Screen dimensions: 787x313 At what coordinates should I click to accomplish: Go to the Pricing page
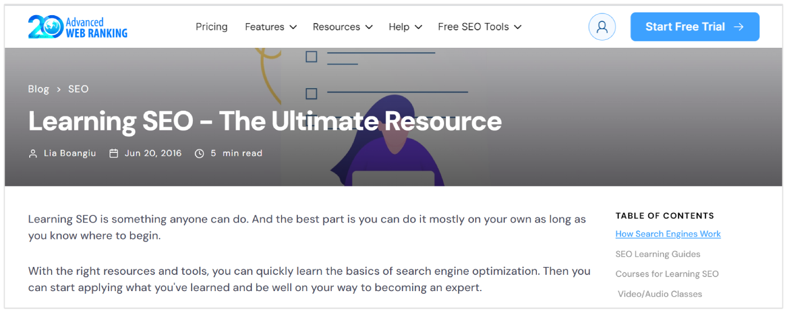click(211, 27)
